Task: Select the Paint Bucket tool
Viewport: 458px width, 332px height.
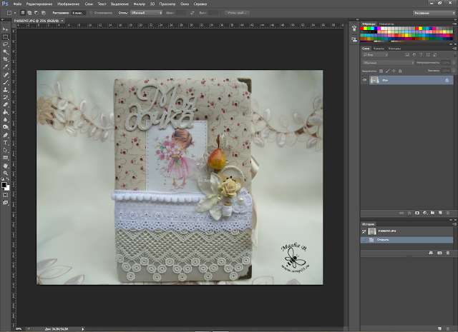Action: click(6, 112)
